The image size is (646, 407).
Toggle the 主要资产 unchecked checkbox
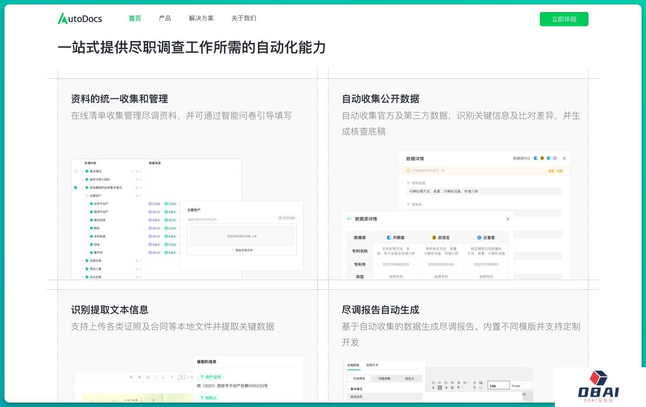point(87,196)
